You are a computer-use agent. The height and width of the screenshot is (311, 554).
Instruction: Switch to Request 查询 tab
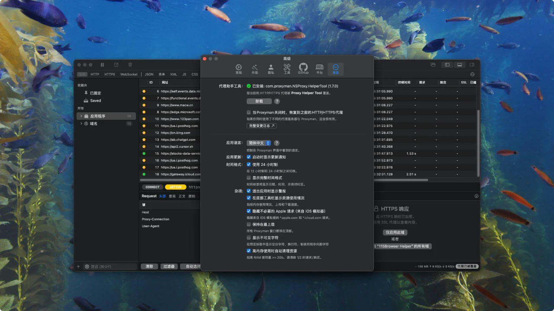pos(172,196)
